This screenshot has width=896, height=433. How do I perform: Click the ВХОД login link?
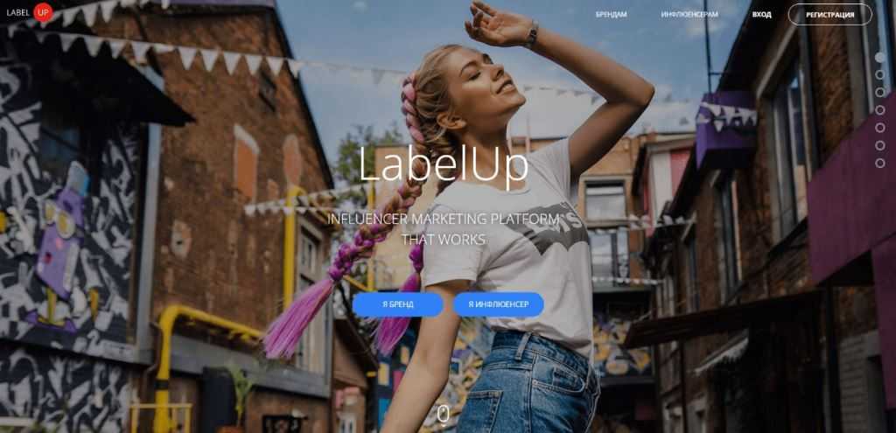coord(762,15)
